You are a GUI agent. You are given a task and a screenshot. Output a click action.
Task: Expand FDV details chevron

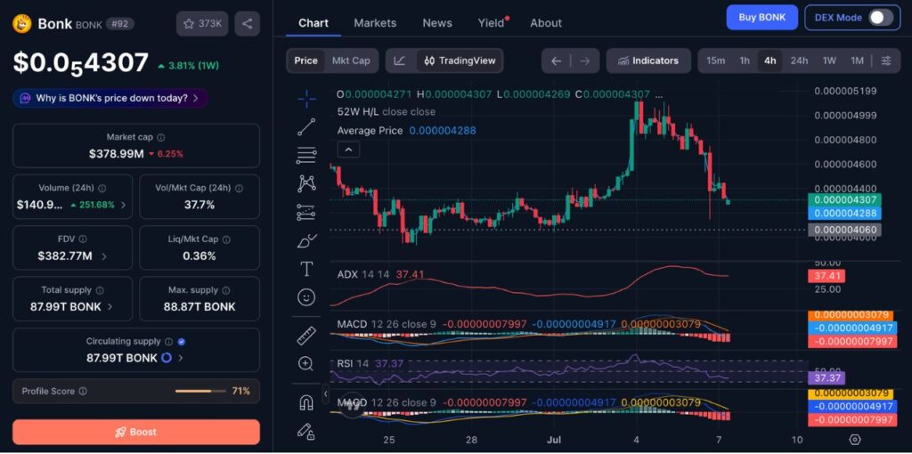click(104, 255)
